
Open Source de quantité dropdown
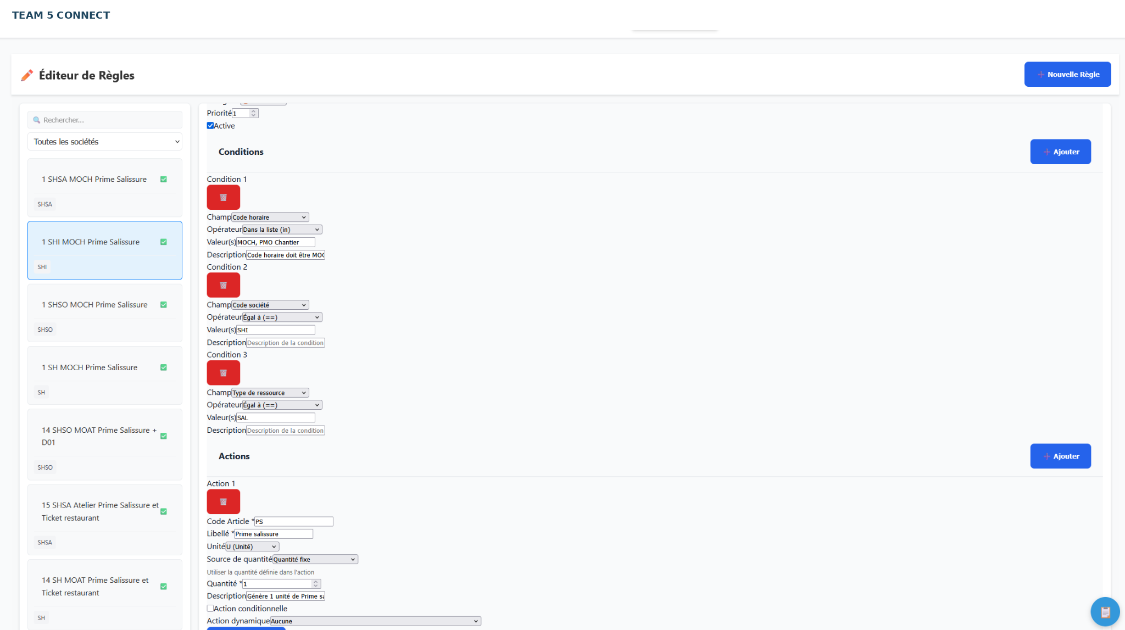(315, 559)
